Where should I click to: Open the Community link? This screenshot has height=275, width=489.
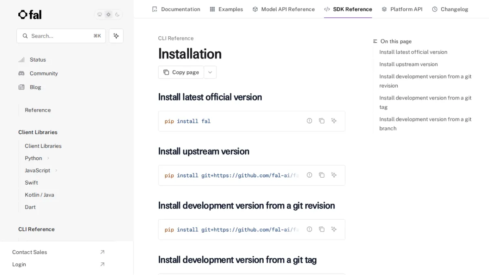pyautogui.click(x=44, y=73)
